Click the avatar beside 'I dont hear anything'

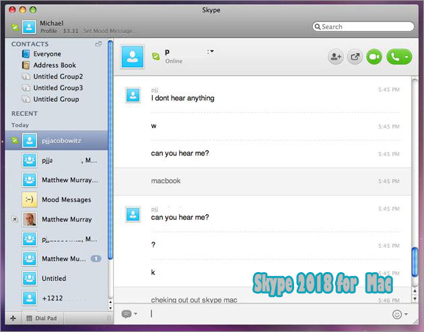point(133,95)
